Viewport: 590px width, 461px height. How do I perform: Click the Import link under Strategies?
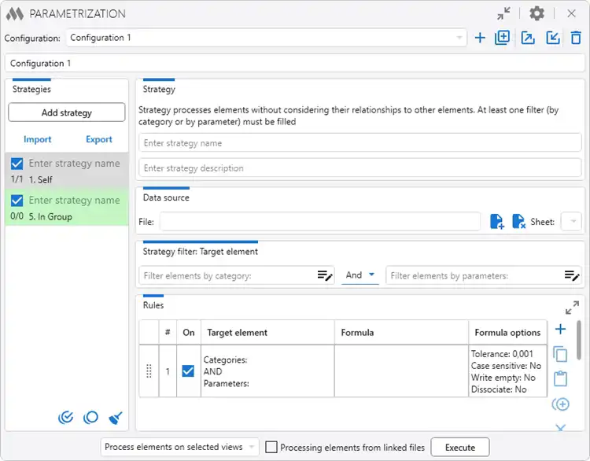(37, 139)
